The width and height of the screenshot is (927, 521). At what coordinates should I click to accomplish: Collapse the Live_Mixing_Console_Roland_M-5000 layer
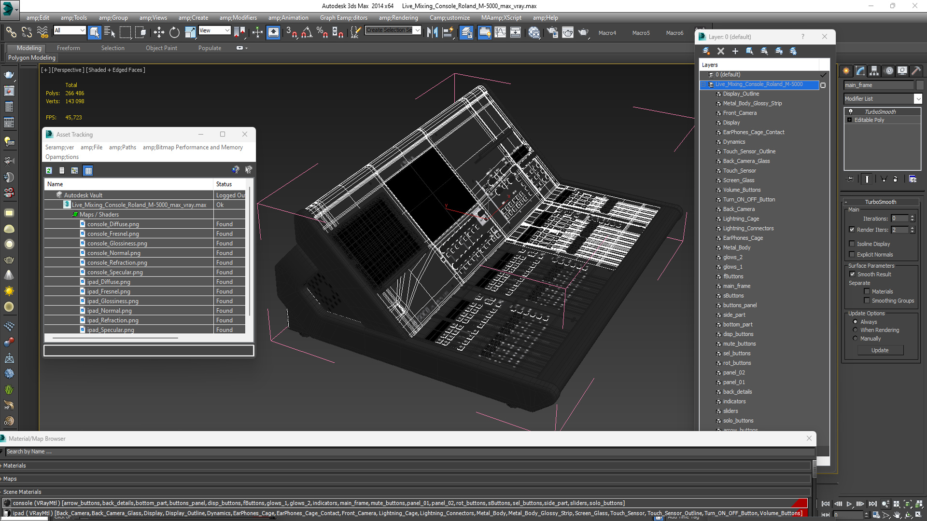click(703, 84)
